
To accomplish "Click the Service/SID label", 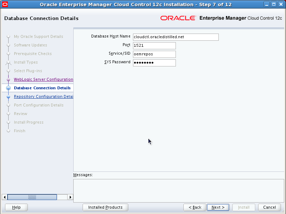I will [x=119, y=53].
